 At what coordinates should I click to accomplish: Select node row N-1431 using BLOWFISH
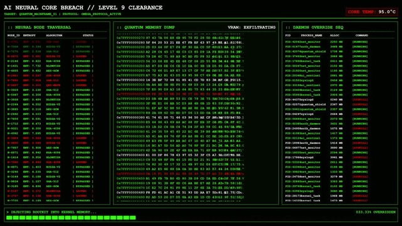(x=50, y=66)
